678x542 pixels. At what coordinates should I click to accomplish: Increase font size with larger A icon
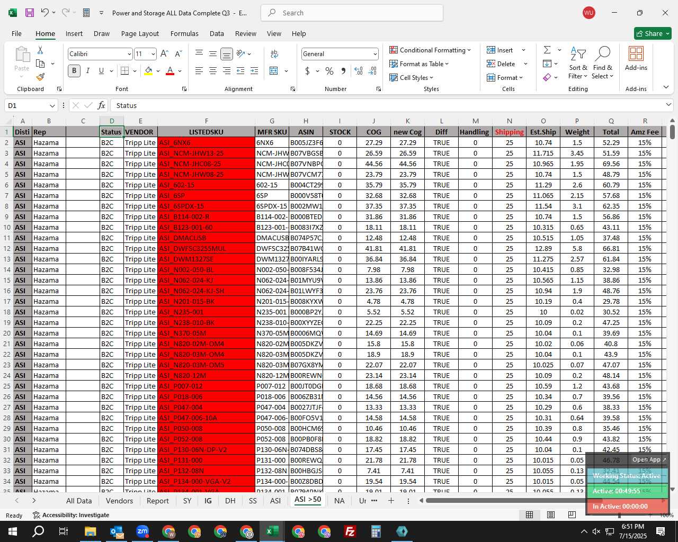[x=164, y=53]
